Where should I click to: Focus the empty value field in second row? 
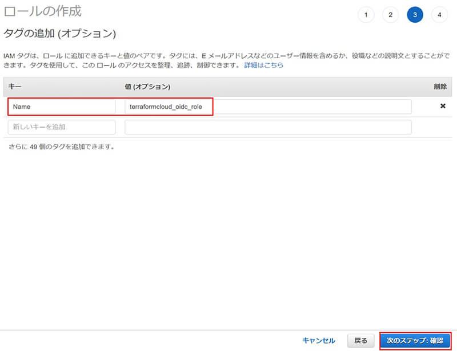tap(268, 127)
